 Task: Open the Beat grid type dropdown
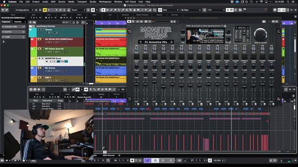pos(190,10)
